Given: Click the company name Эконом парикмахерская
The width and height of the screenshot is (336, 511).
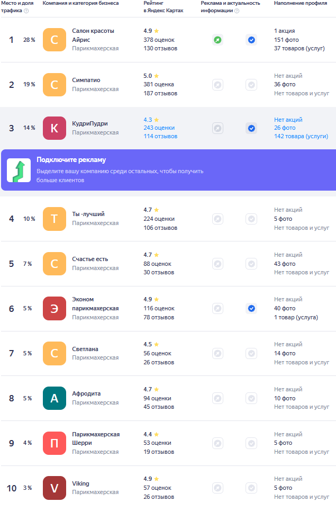Looking at the screenshot, I should click(x=95, y=304).
